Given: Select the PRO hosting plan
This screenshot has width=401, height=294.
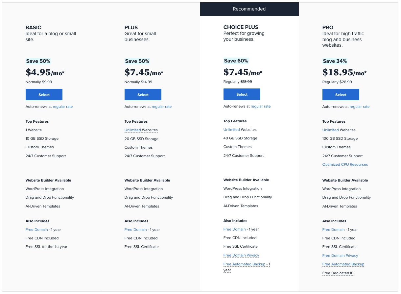Looking at the screenshot, I should click(341, 95).
